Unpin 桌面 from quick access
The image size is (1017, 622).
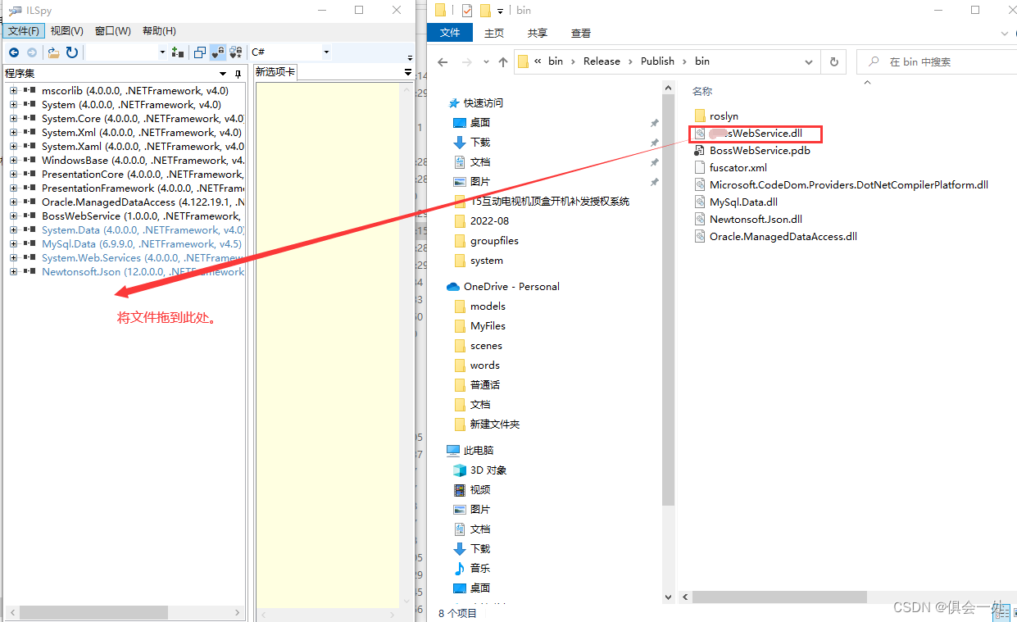(654, 123)
